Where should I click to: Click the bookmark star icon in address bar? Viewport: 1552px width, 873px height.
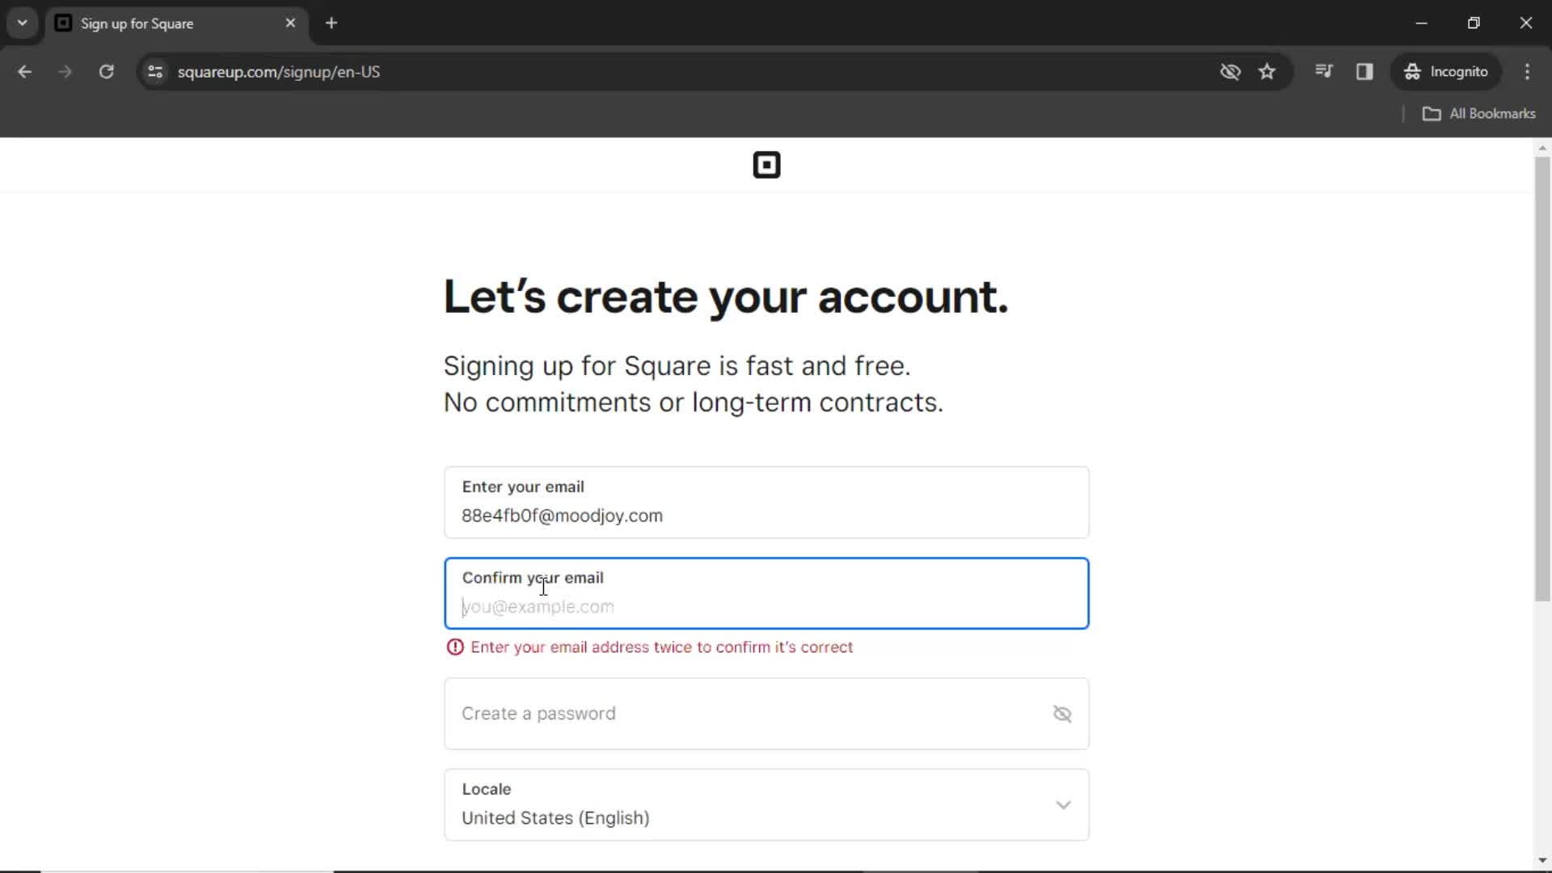(x=1268, y=71)
